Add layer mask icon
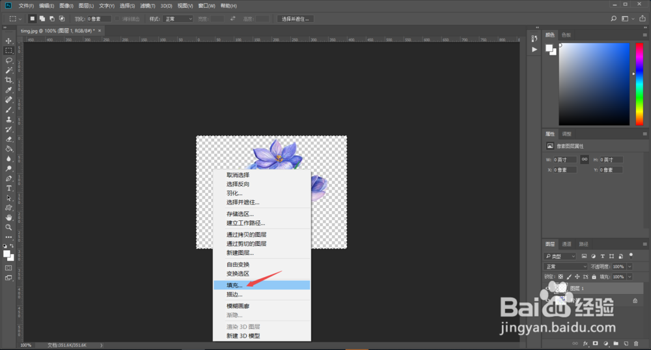Image resolution: width=651 pixels, height=350 pixels. point(596,343)
